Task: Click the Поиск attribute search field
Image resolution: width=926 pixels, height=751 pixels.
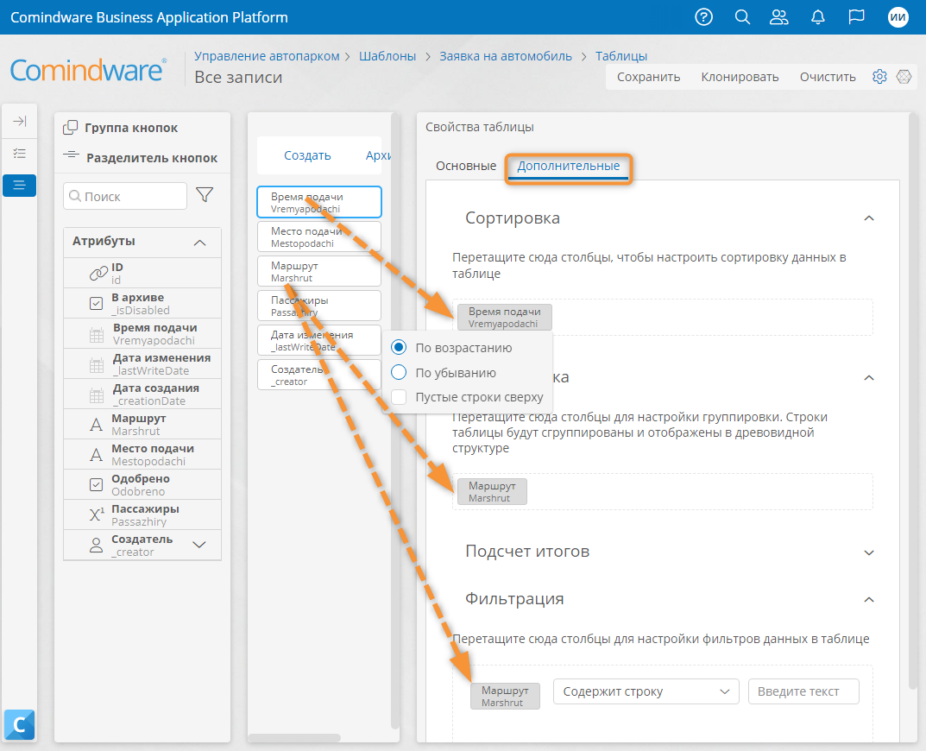Action: (x=125, y=196)
